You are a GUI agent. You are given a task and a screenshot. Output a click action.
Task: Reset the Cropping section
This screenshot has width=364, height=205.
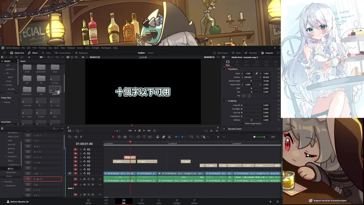tap(279, 101)
